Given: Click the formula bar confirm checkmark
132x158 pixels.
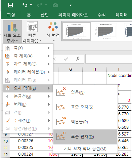Looking at the screenshot, I should click(x=66, y=59).
